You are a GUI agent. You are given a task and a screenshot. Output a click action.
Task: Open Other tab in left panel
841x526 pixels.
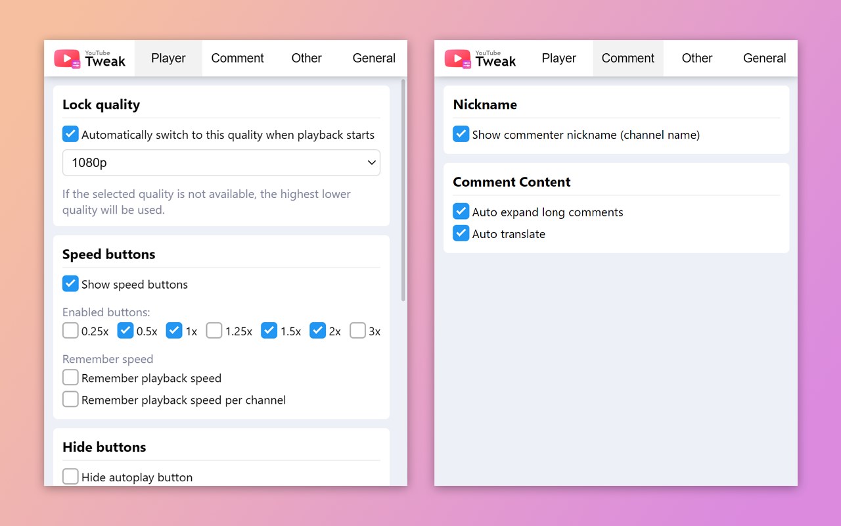(x=306, y=59)
